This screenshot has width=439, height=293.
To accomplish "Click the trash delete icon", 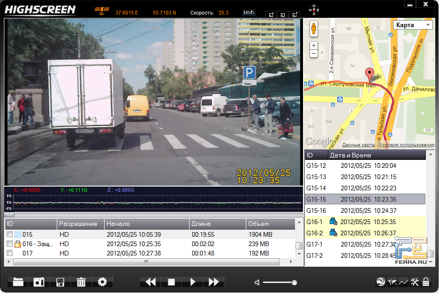I will pos(81,282).
